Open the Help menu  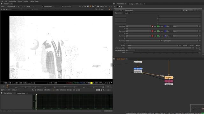tap(37, 1)
